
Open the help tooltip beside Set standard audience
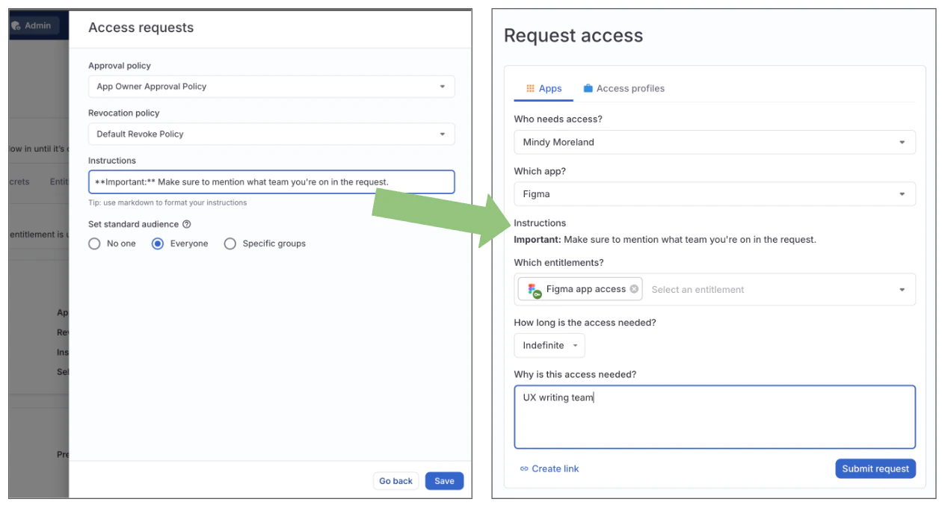[x=187, y=224]
